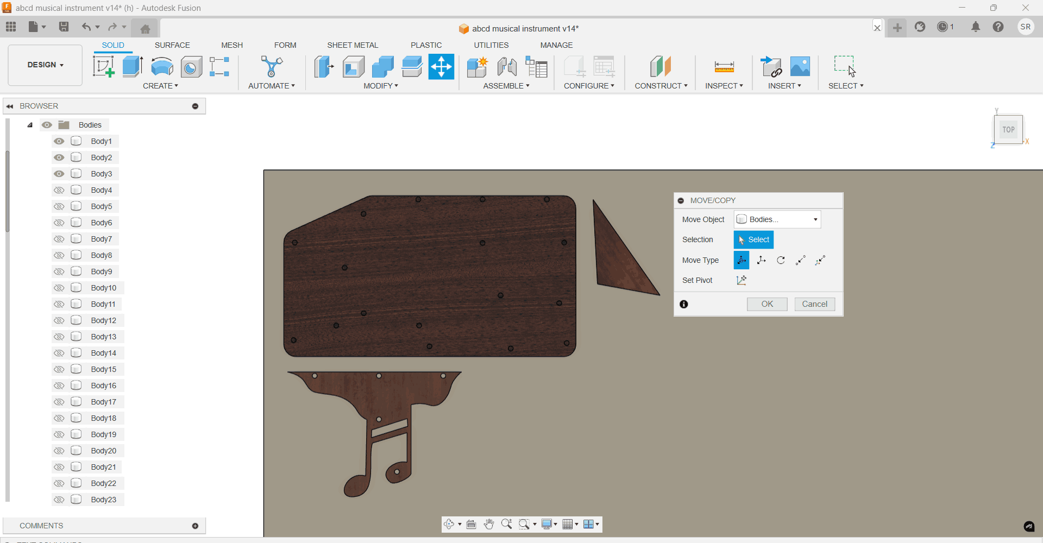Click the Create Sketch tool icon
The height and width of the screenshot is (543, 1043).
[104, 67]
